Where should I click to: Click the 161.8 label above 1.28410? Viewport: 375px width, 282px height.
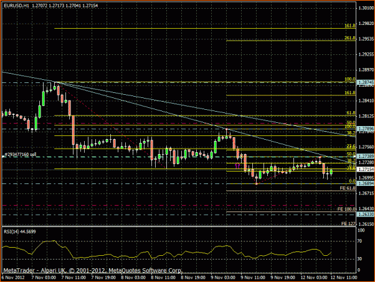pyautogui.click(x=350, y=93)
